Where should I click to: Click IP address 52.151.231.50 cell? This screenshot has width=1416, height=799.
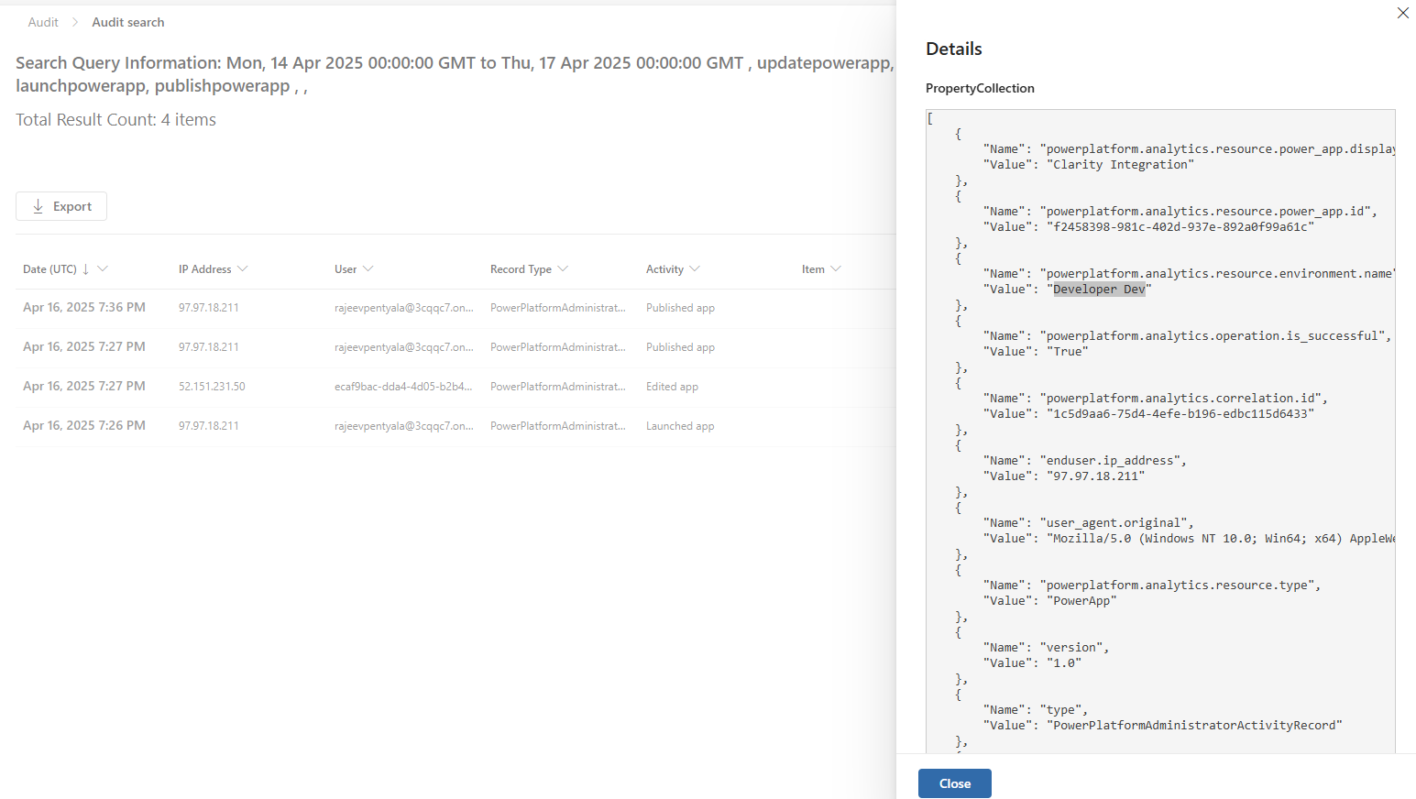click(212, 387)
